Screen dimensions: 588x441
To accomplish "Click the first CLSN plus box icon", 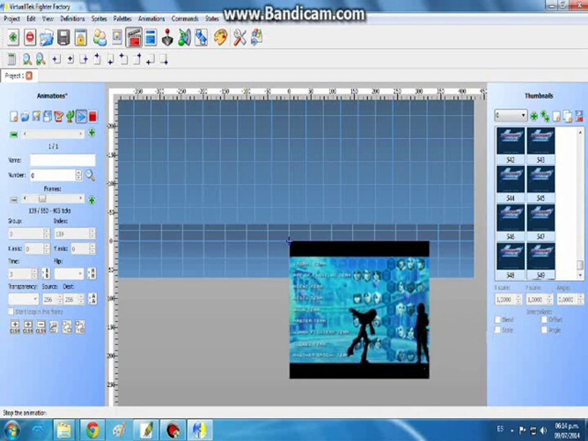I will pyautogui.click(x=15, y=327).
